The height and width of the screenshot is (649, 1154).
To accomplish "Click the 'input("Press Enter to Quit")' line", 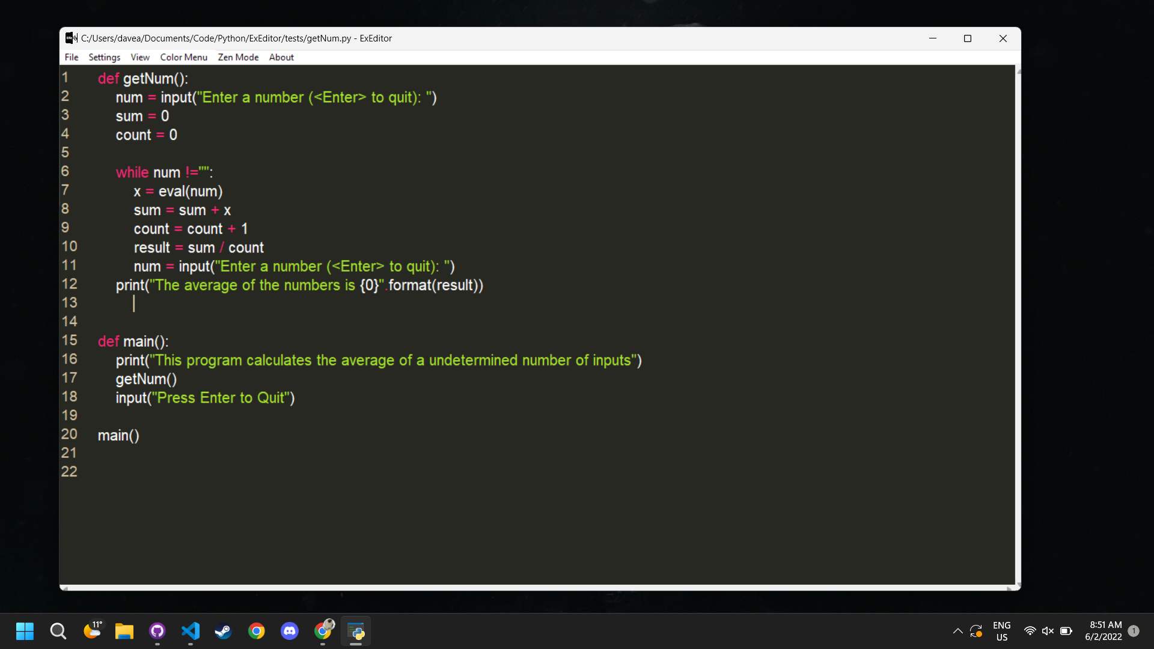I will 205,398.
